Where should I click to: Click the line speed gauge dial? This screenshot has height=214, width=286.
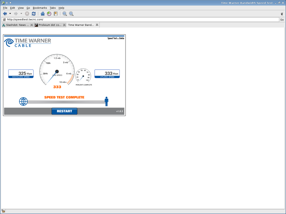pos(57,70)
